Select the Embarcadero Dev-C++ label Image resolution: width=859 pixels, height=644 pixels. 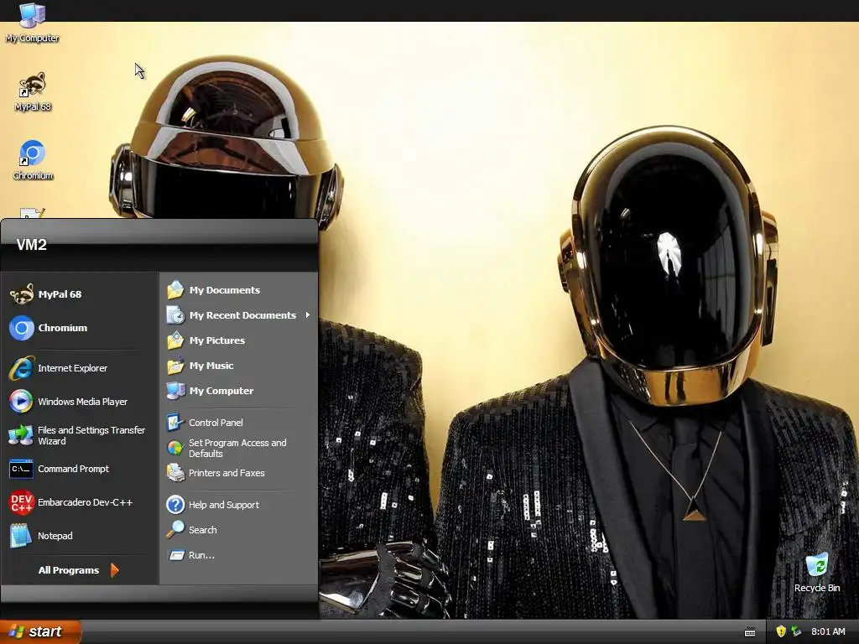tap(85, 502)
